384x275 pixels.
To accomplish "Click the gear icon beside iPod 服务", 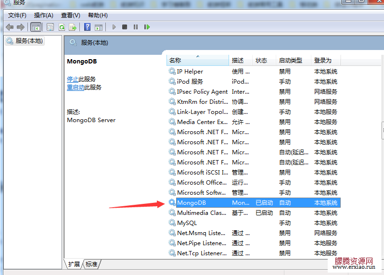I will click(x=172, y=81).
